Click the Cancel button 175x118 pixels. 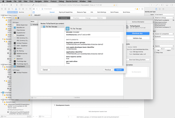click(x=45, y=70)
